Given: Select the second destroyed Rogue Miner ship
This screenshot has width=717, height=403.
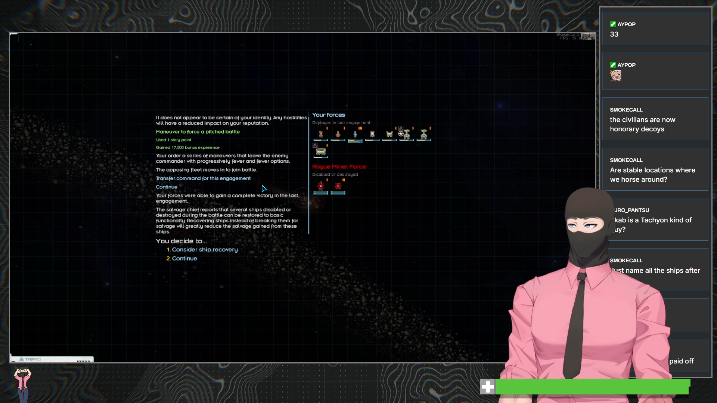Looking at the screenshot, I should 338,186.
